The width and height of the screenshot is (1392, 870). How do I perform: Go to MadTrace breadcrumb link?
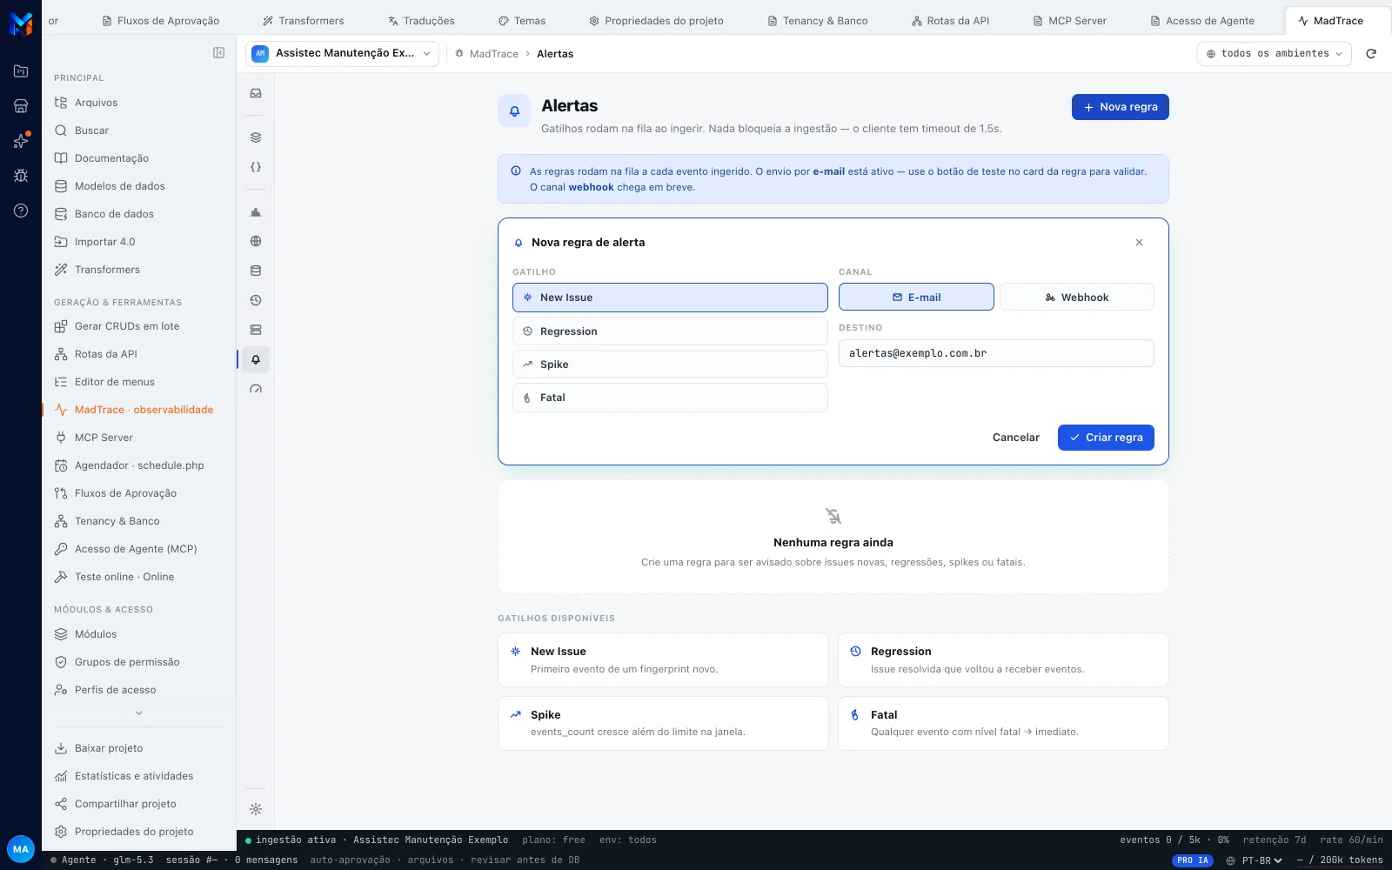tap(493, 54)
